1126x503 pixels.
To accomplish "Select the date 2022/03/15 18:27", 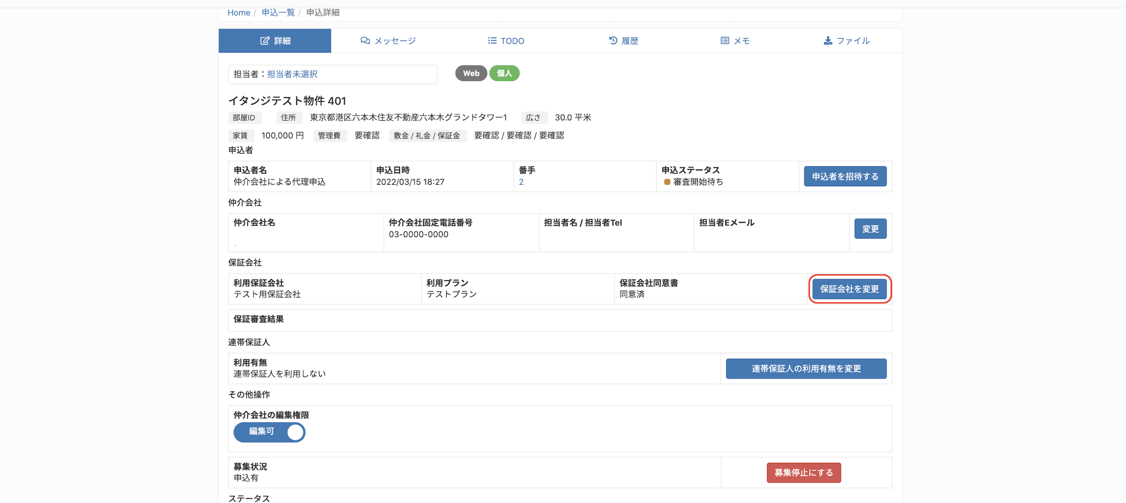I will pyautogui.click(x=410, y=182).
